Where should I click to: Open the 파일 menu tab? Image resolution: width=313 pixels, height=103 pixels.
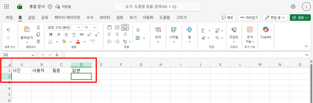(9, 18)
